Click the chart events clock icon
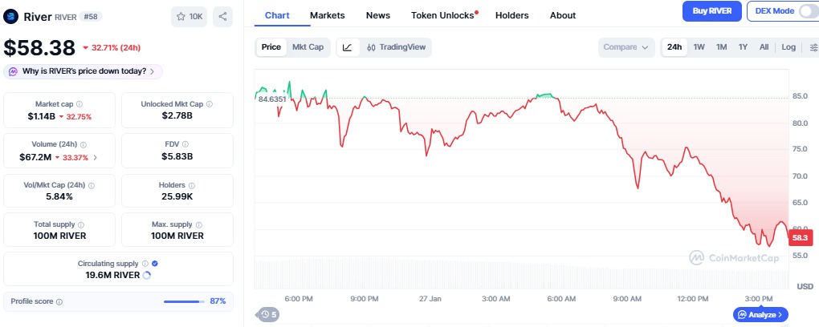This screenshot has width=819, height=327. [x=268, y=314]
